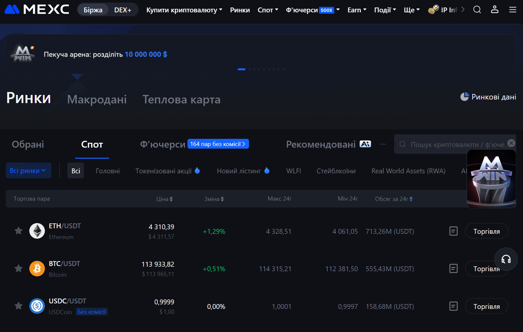Click Без комісії tag on USDC
Image resolution: width=523 pixels, height=332 pixels.
pyautogui.click(x=92, y=312)
